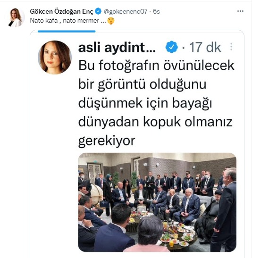Click the quoted text starting 'Bu fotoğrafın övünülecek'
This screenshot has width=260, height=258.
click(x=156, y=103)
